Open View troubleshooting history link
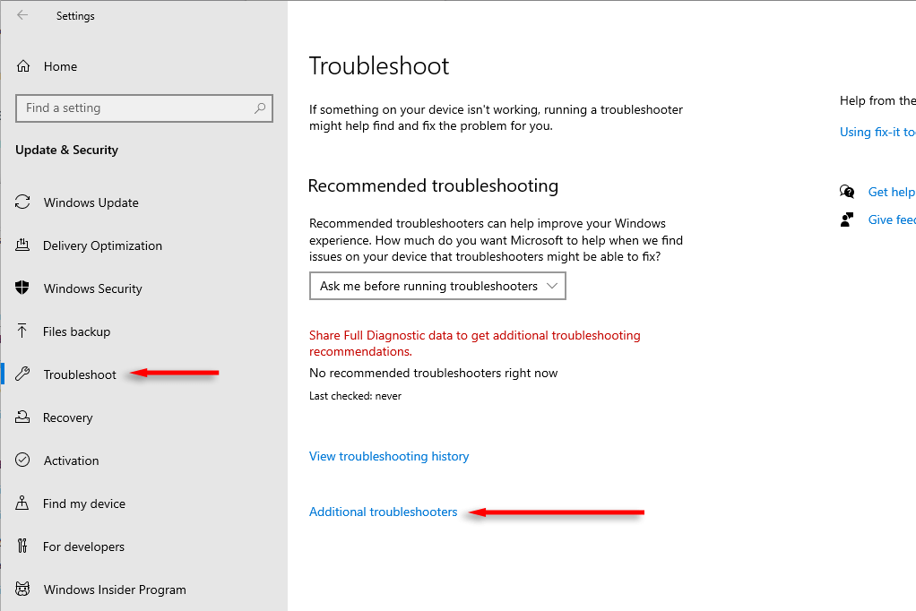The width and height of the screenshot is (916, 611). coord(389,456)
